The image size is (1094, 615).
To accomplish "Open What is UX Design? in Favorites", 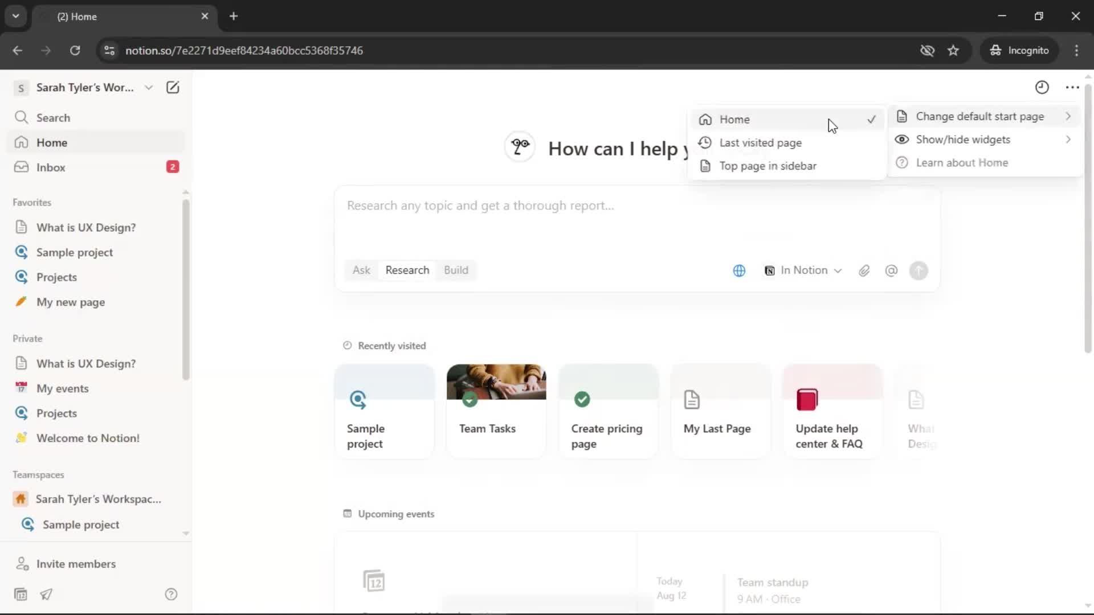I will click(96, 228).
